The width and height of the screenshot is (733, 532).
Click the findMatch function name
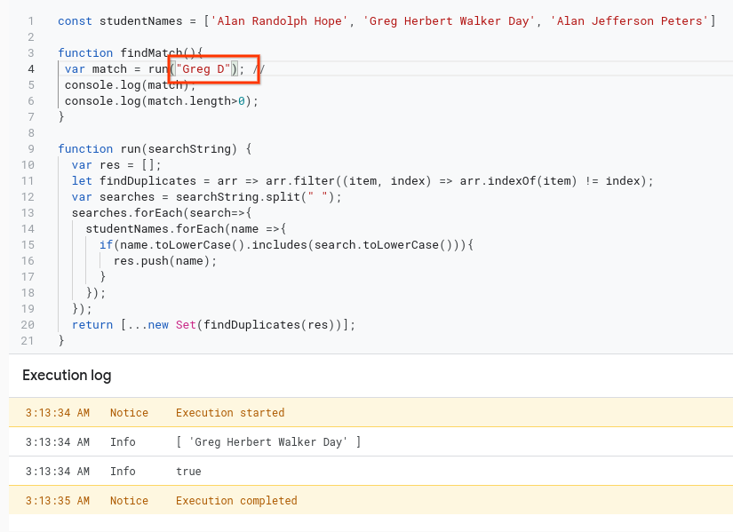[151, 52]
